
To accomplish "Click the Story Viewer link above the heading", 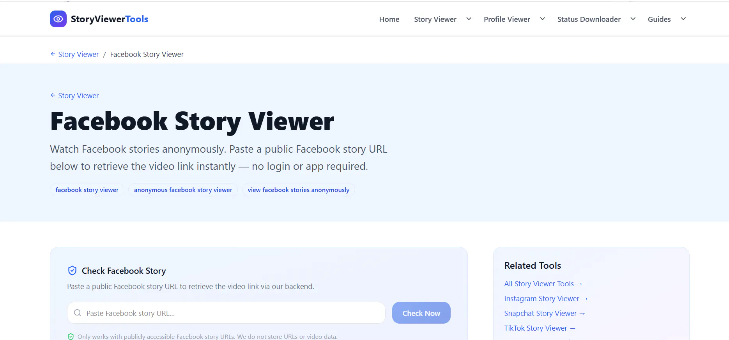I will point(78,95).
